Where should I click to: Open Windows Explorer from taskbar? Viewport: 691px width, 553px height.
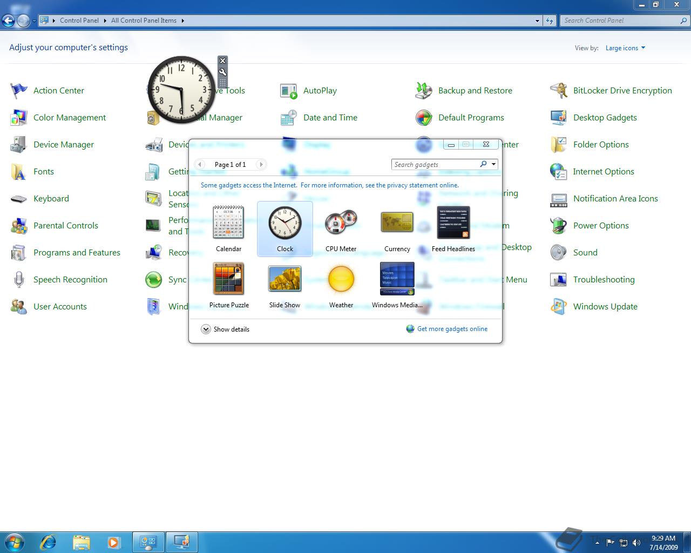81,542
